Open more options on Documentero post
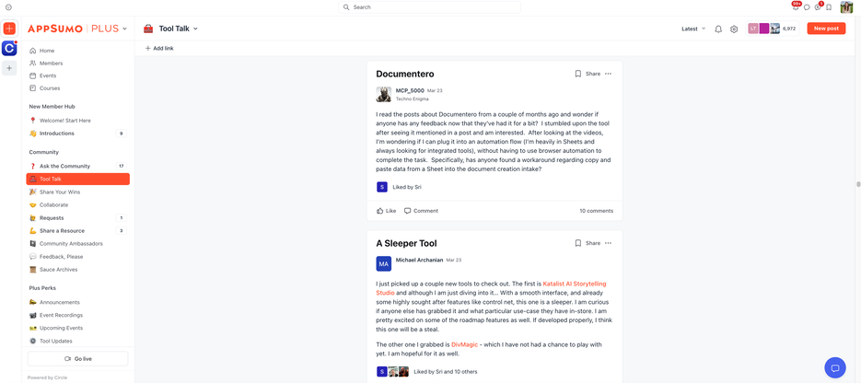 click(608, 74)
